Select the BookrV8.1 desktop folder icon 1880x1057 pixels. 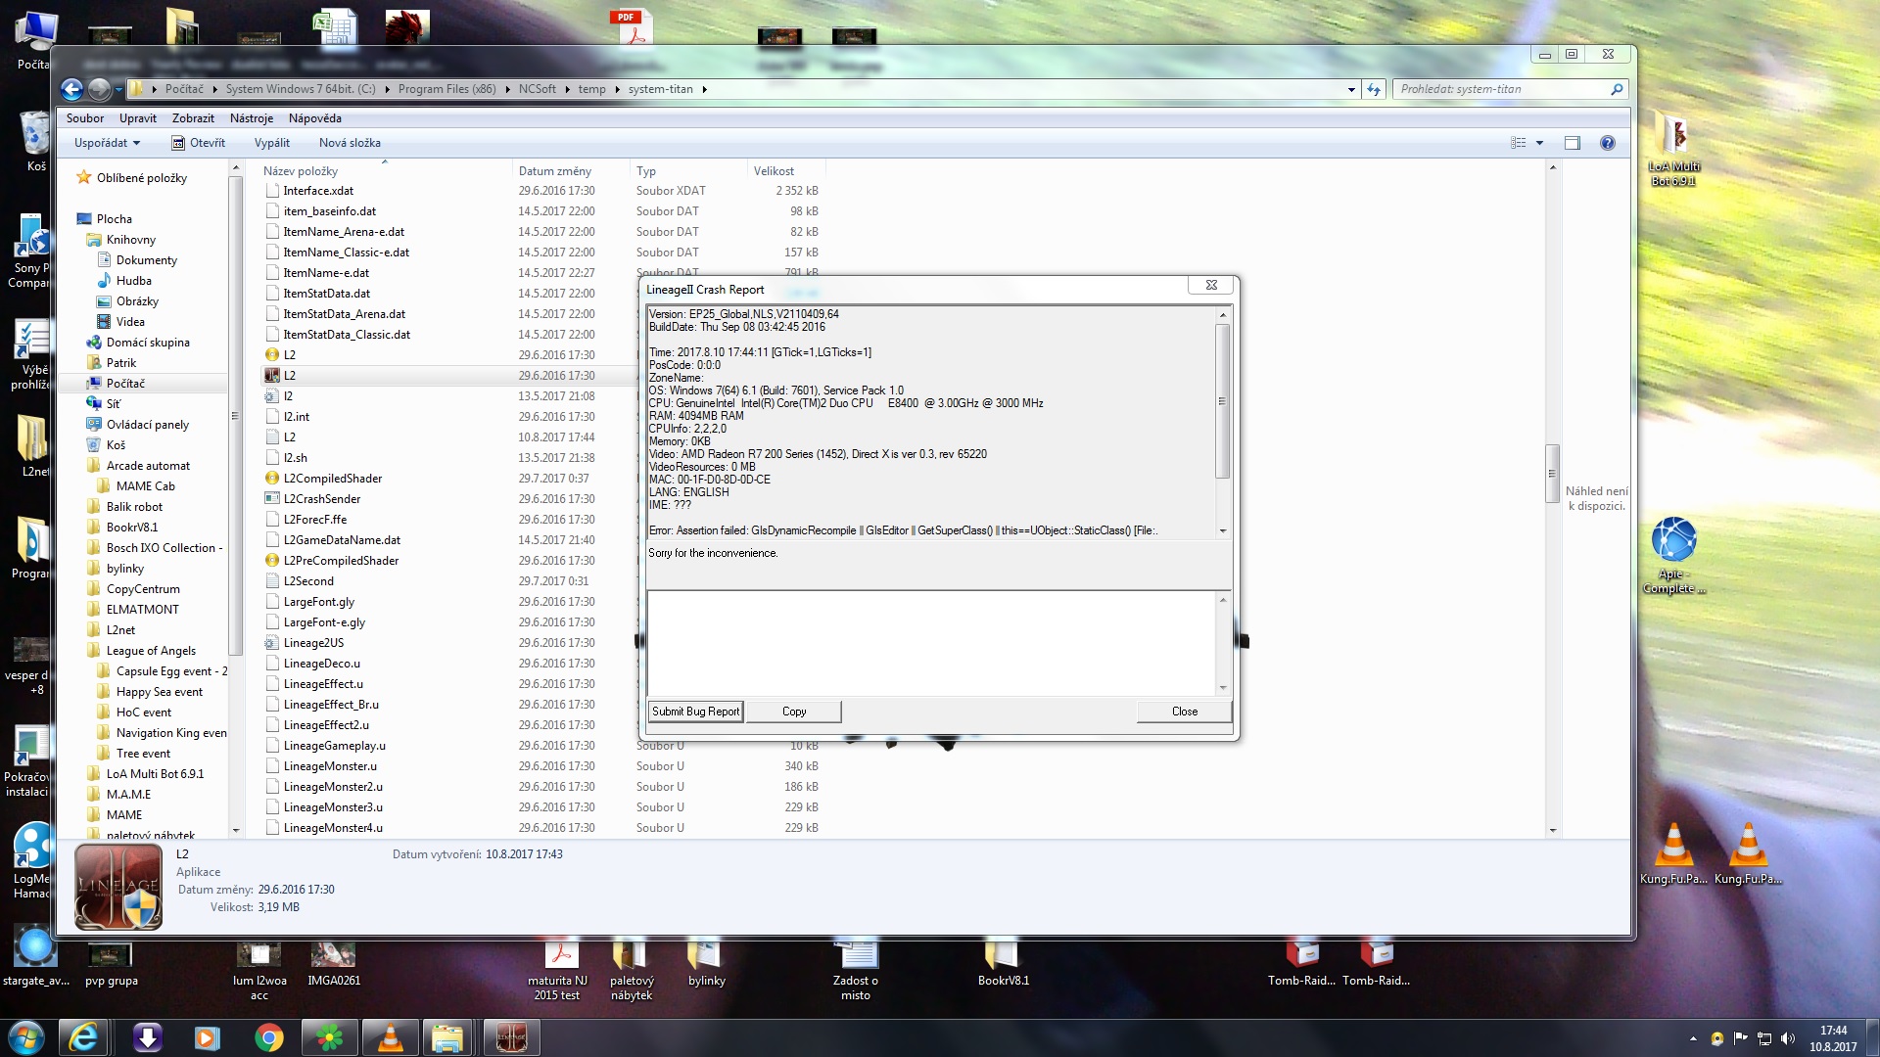[1003, 962]
